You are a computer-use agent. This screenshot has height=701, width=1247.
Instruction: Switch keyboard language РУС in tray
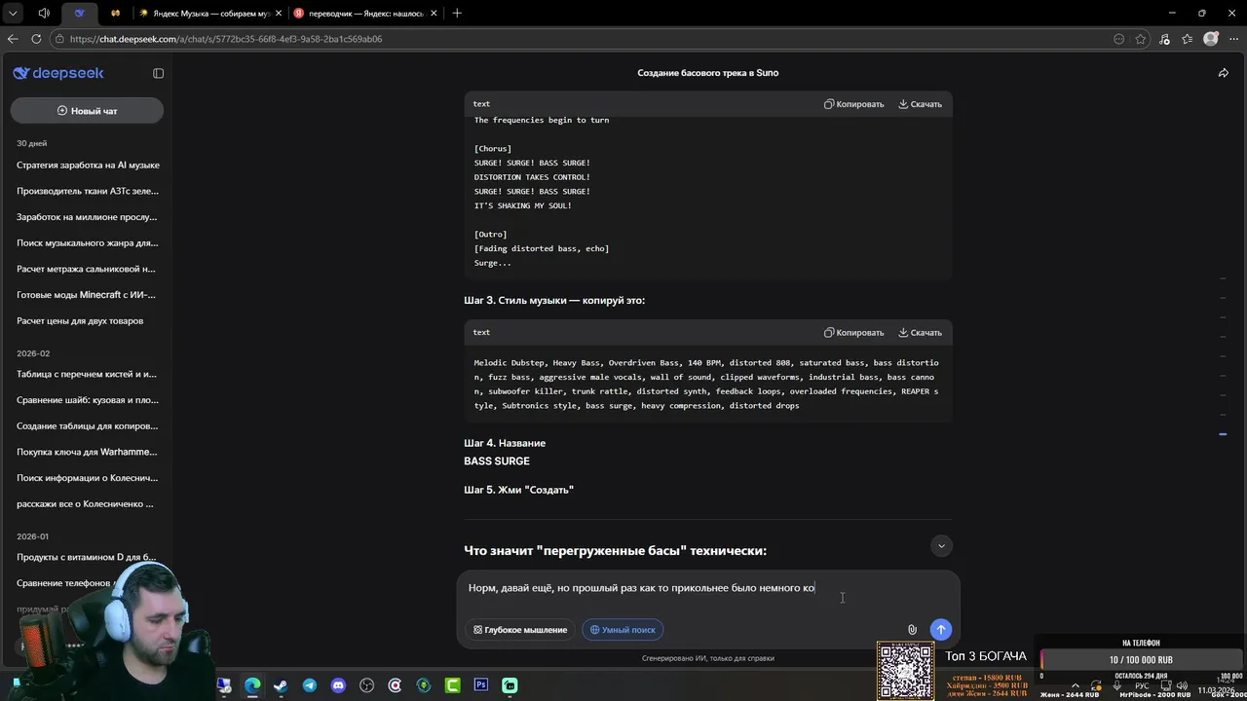[1142, 685]
